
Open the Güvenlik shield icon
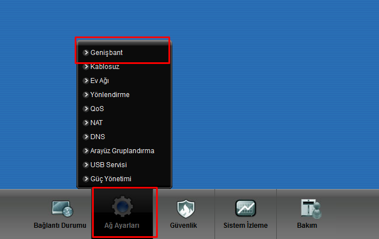coord(186,208)
